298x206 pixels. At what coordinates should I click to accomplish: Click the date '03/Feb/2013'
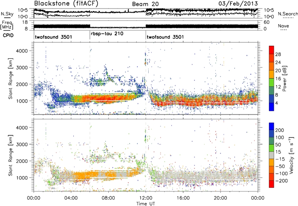[x=238, y=3]
